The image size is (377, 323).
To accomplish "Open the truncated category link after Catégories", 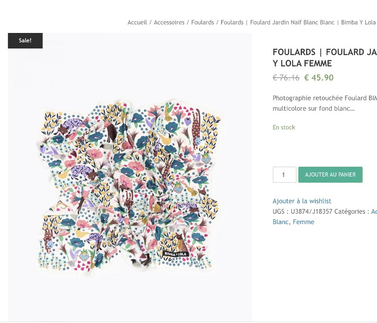I will [x=374, y=211].
